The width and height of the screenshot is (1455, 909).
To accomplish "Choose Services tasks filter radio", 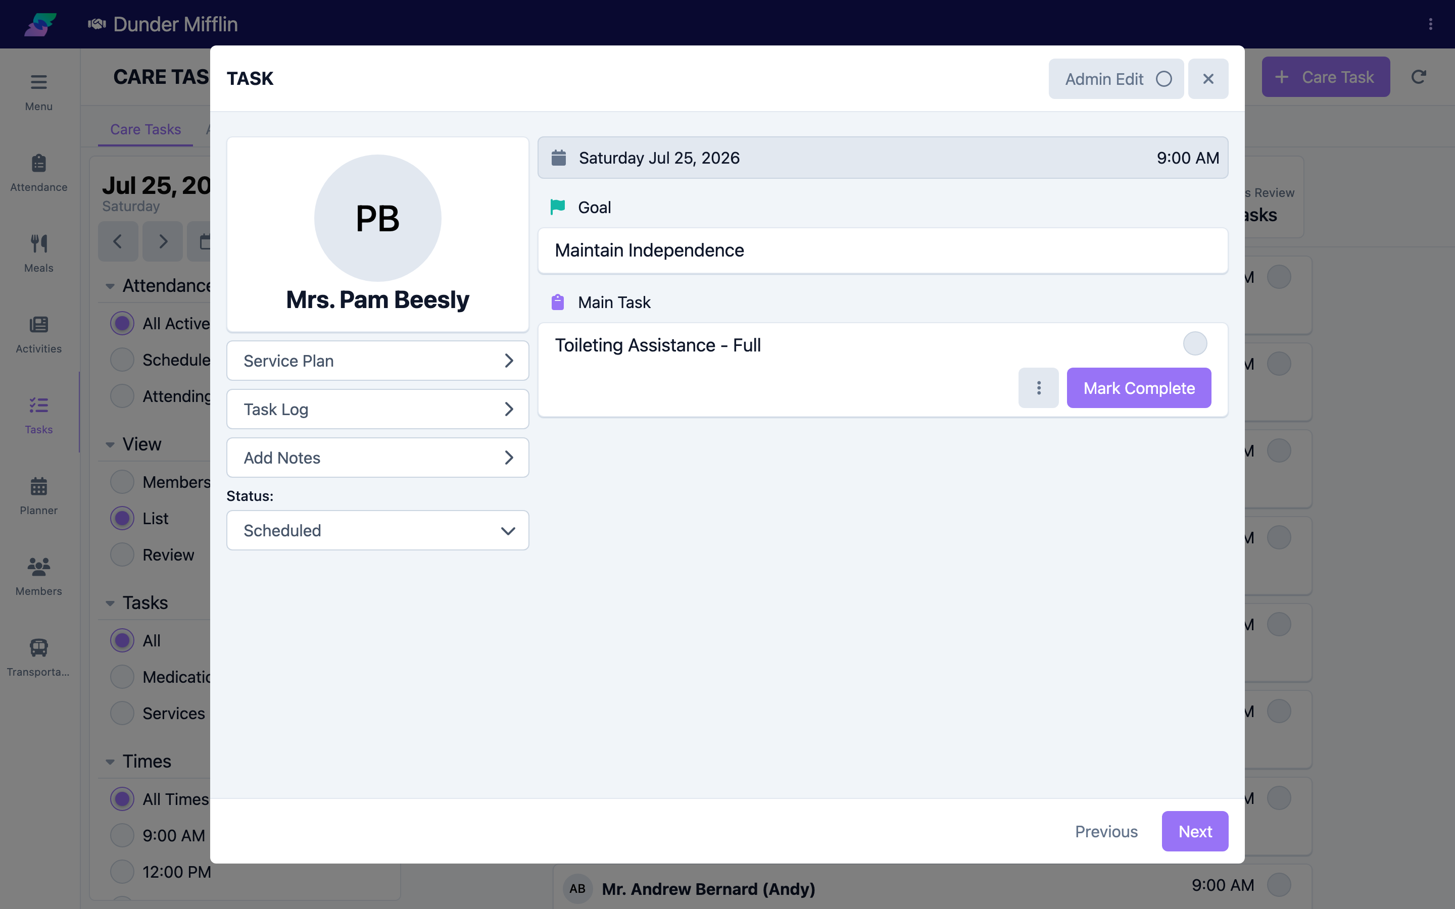I will [x=122, y=714].
